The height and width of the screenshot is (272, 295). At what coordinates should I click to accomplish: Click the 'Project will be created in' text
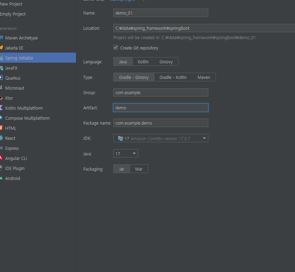(x=184, y=38)
